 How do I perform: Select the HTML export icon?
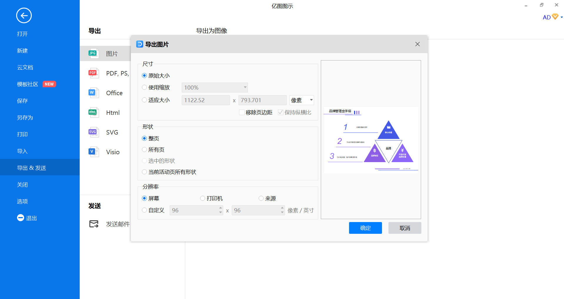coord(94,112)
